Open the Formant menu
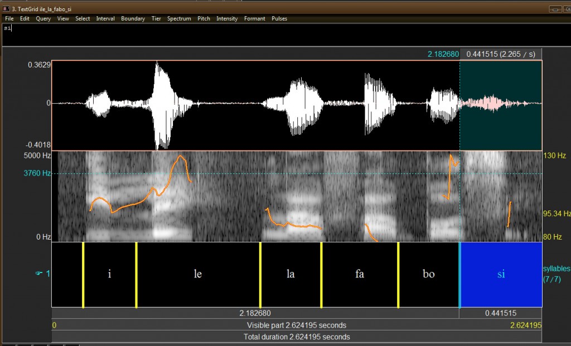 254,18
